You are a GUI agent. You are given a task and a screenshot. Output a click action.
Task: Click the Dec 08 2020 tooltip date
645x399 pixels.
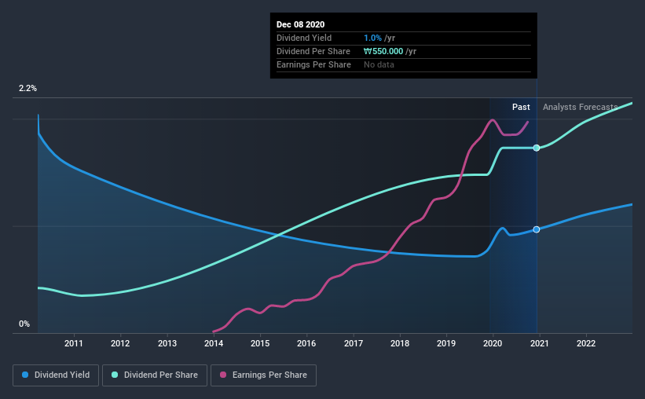click(300, 24)
